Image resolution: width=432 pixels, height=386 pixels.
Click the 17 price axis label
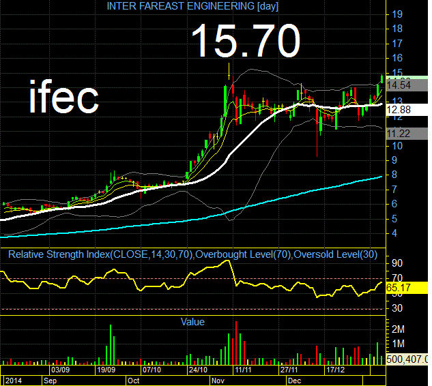pos(397,44)
